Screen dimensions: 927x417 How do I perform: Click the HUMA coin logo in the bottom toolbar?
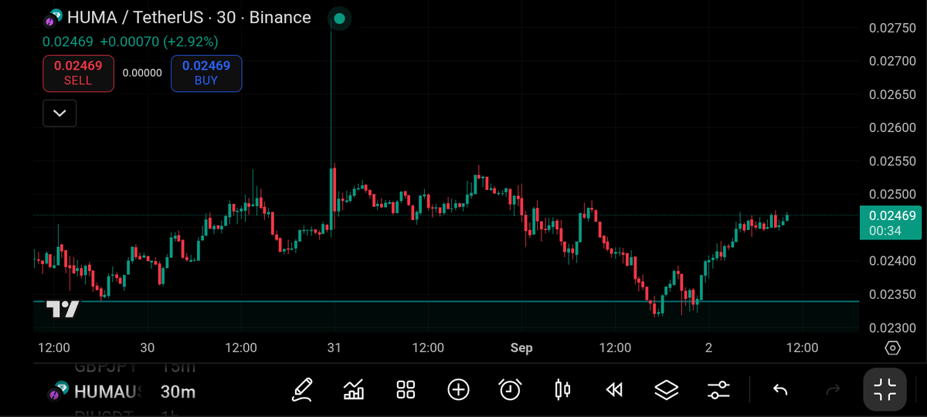(57, 392)
